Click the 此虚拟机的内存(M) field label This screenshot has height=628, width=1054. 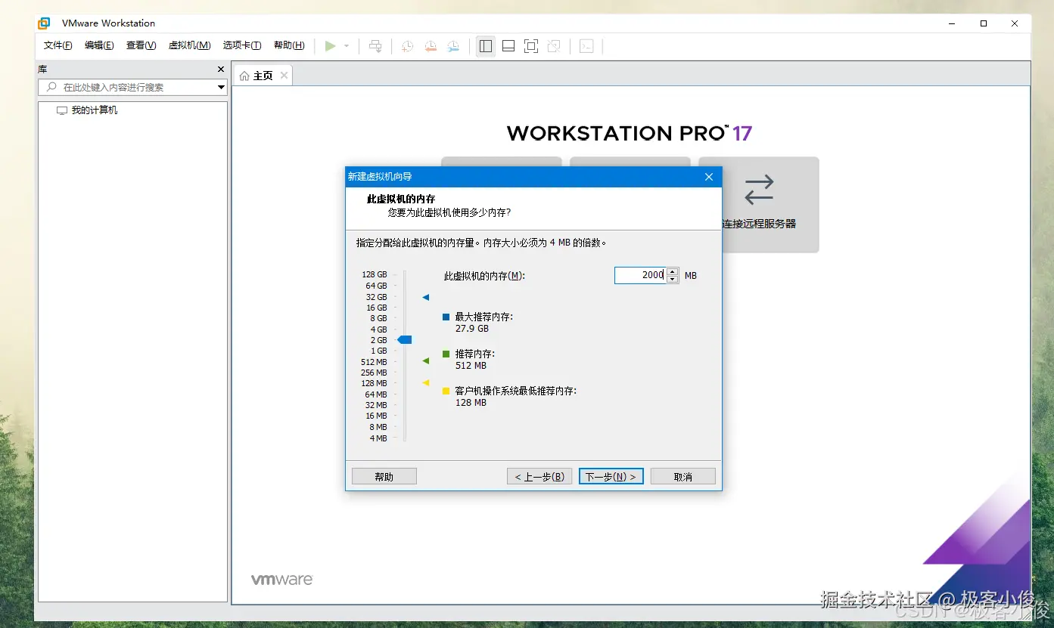tap(484, 276)
